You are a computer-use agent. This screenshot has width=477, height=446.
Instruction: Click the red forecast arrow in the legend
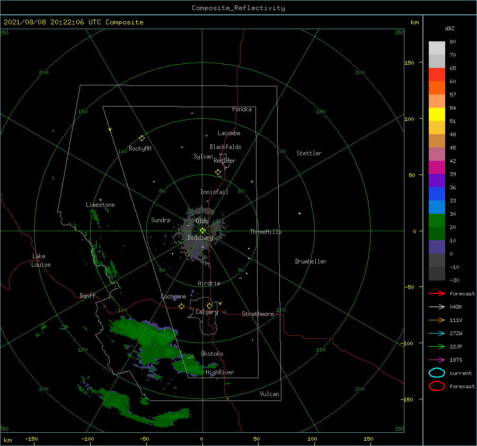[x=437, y=293]
